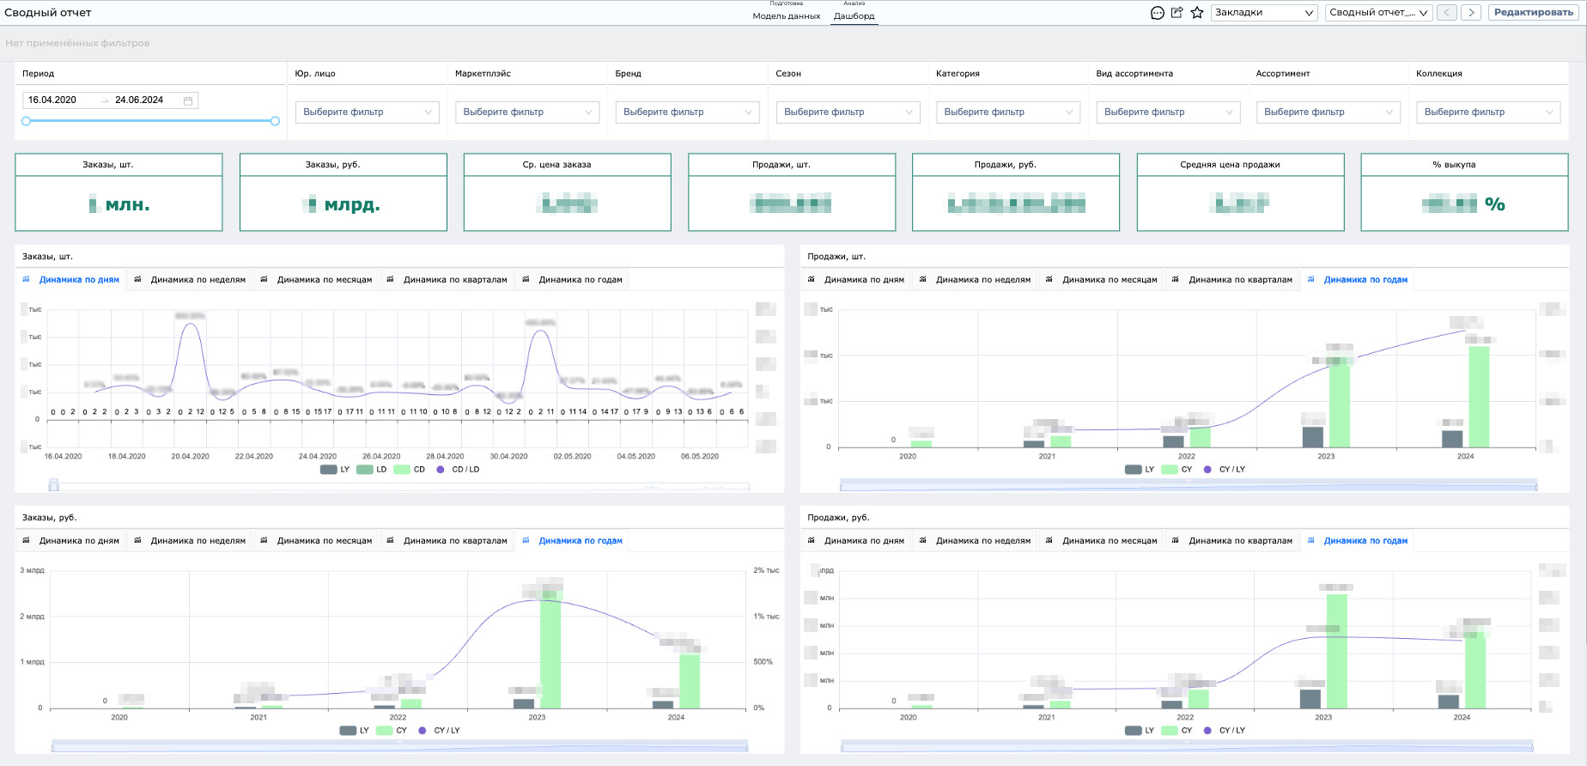The height and width of the screenshot is (766, 1587).
Task: Expand the Категория filter dropdown
Action: 1008,112
